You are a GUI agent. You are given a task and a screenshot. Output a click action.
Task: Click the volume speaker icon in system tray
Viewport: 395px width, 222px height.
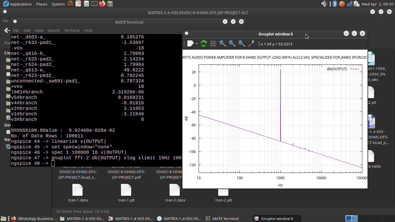click(324, 4)
